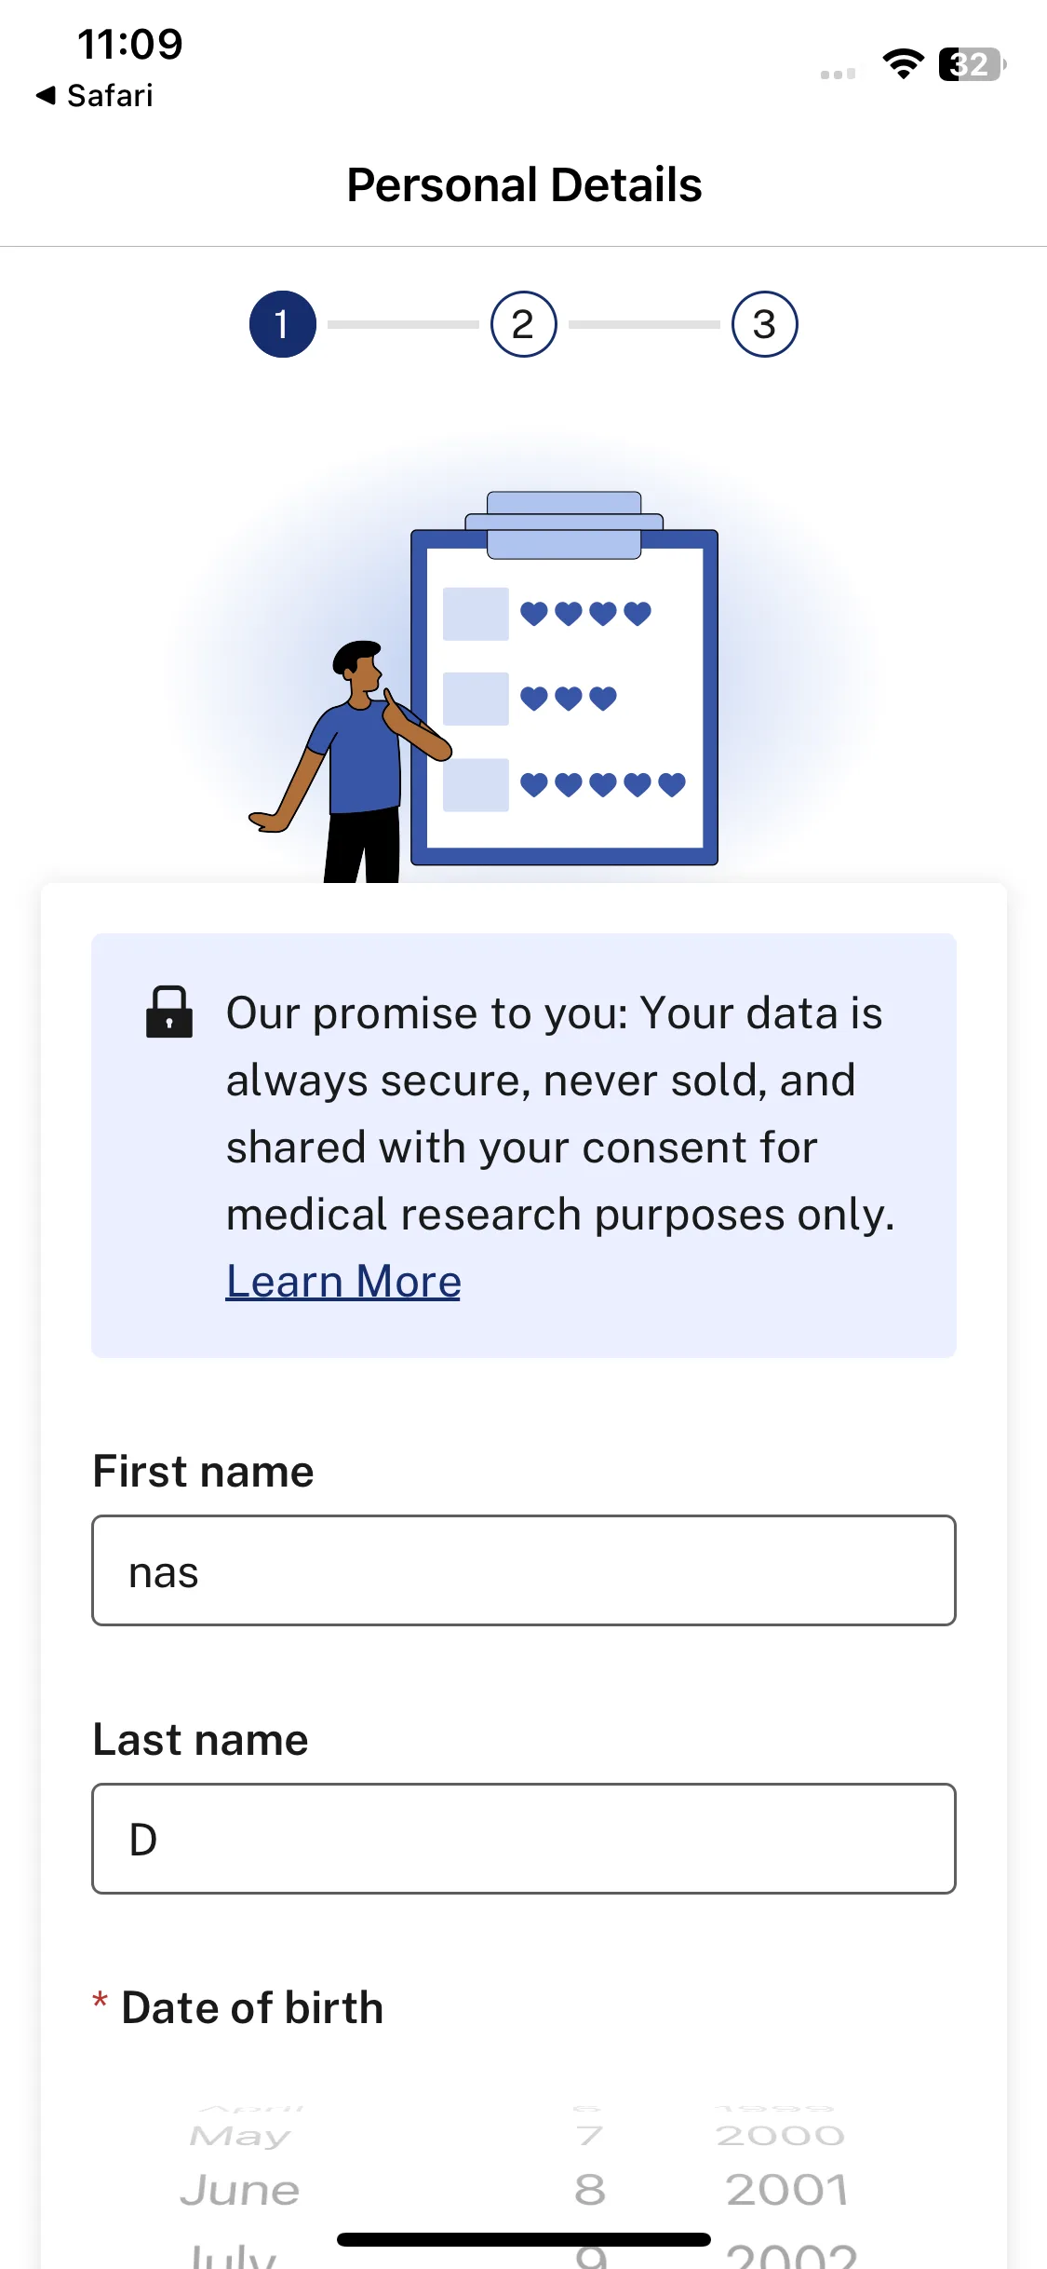Choose day 8 in the date picker
The height and width of the screenshot is (2269, 1047).
pyautogui.click(x=589, y=2190)
